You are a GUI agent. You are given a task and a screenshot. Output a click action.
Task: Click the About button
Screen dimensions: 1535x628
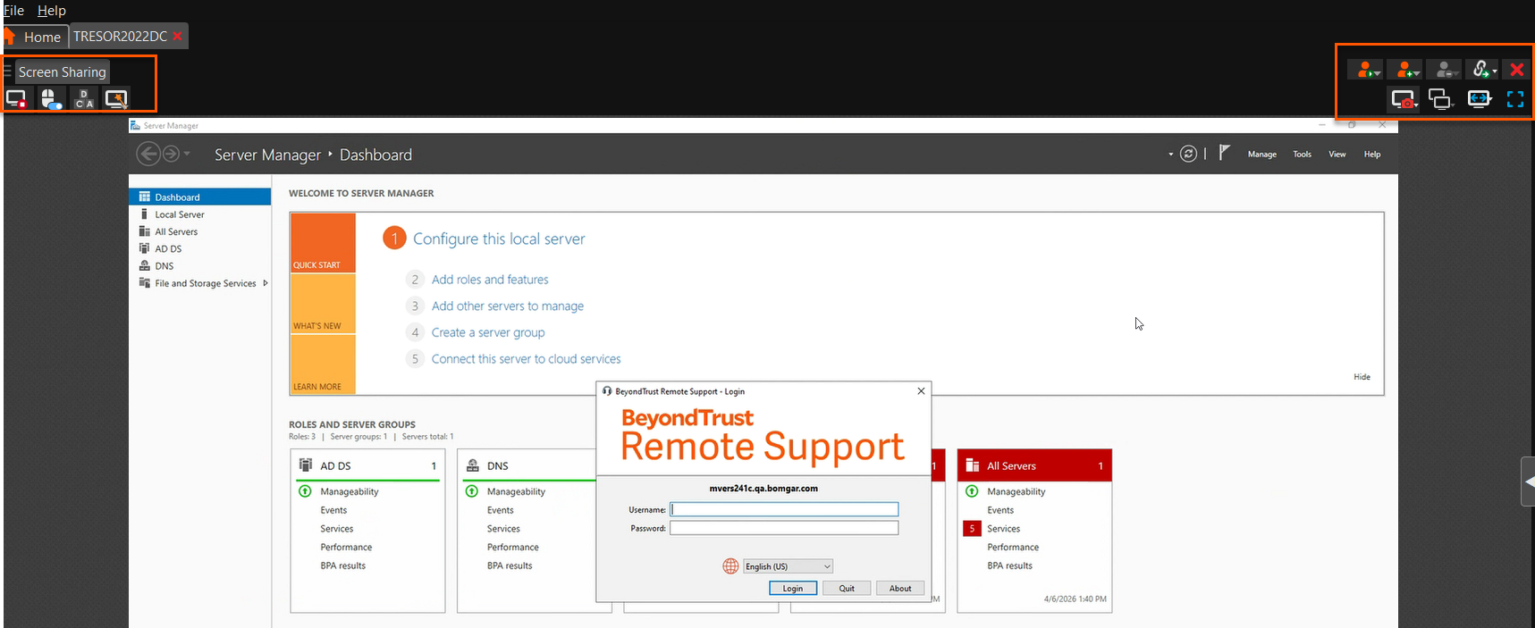click(900, 588)
